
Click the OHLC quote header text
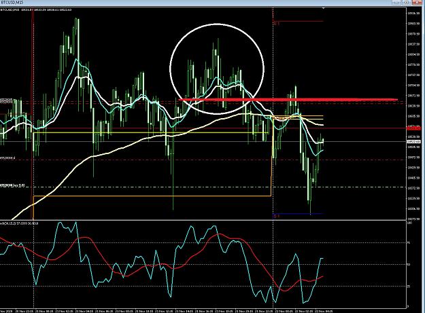[36, 10]
